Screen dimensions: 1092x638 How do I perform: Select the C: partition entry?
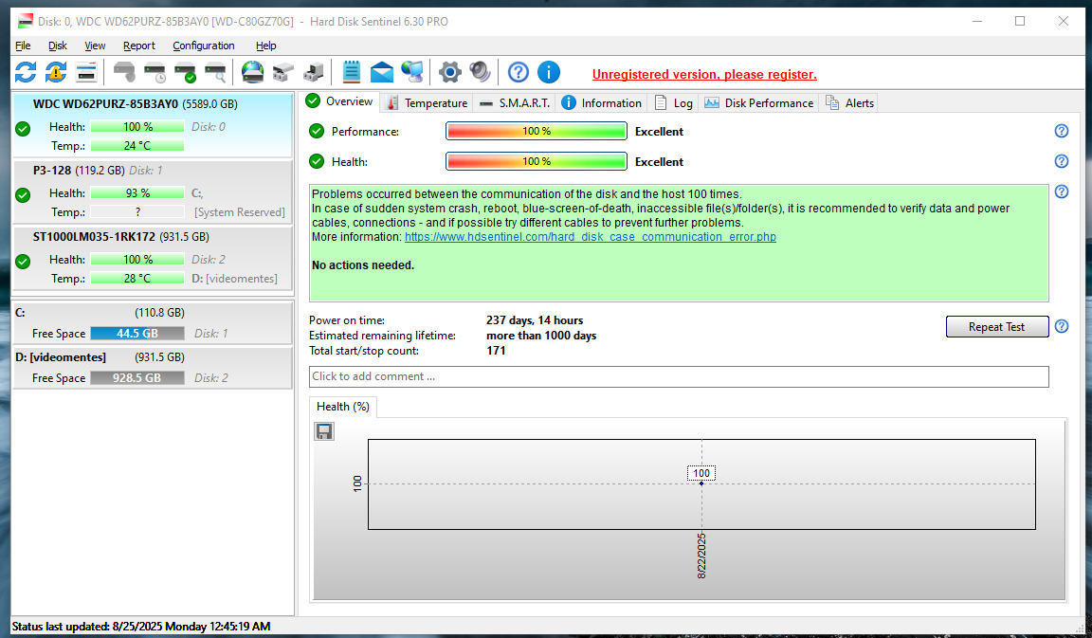153,322
